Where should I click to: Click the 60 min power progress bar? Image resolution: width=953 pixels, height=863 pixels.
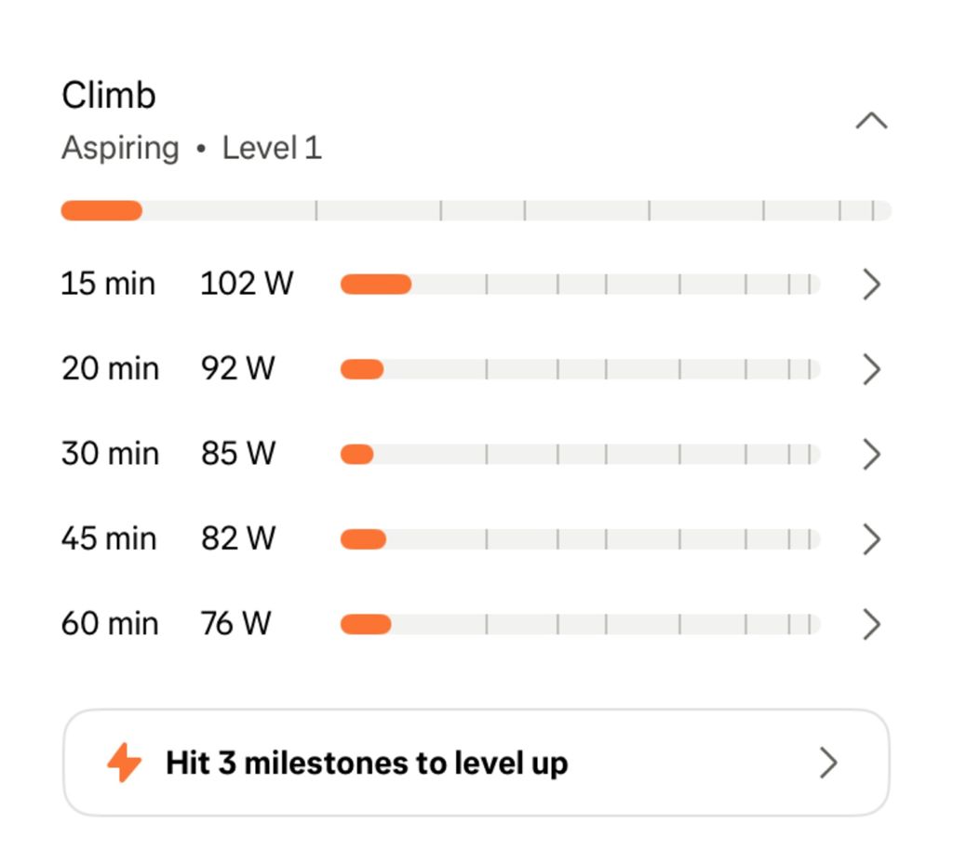coord(580,624)
